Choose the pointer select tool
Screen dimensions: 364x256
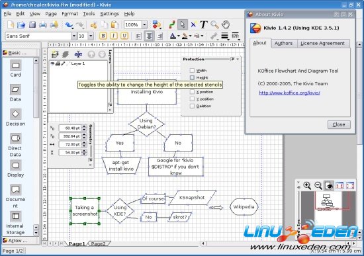[x=183, y=24]
